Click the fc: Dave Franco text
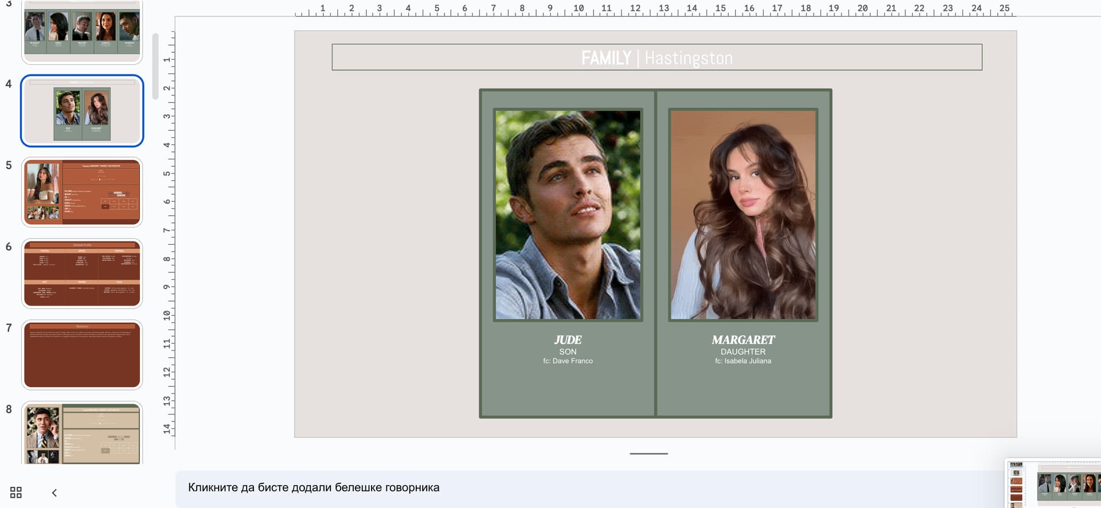This screenshot has width=1101, height=508. pyautogui.click(x=568, y=361)
